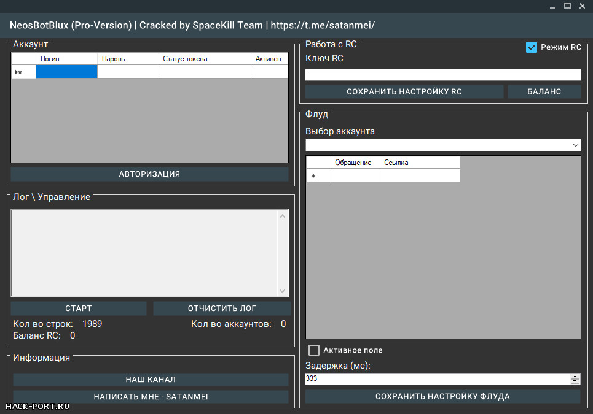The image size is (593, 414).
Task: Click the СТАРТ button
Action: 79,309
